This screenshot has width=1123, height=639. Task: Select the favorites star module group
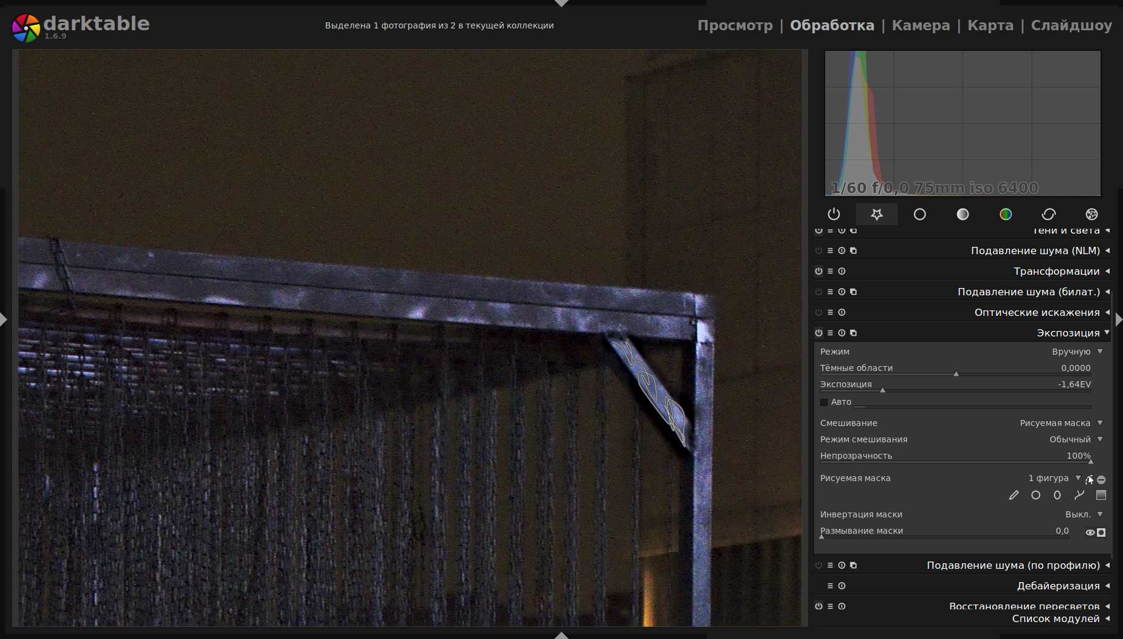click(877, 214)
